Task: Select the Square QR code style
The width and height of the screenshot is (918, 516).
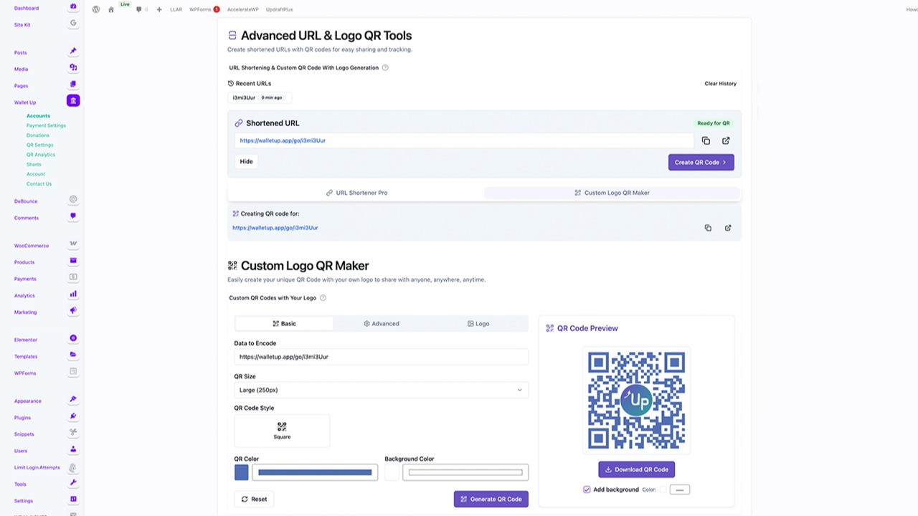Action: click(x=282, y=430)
